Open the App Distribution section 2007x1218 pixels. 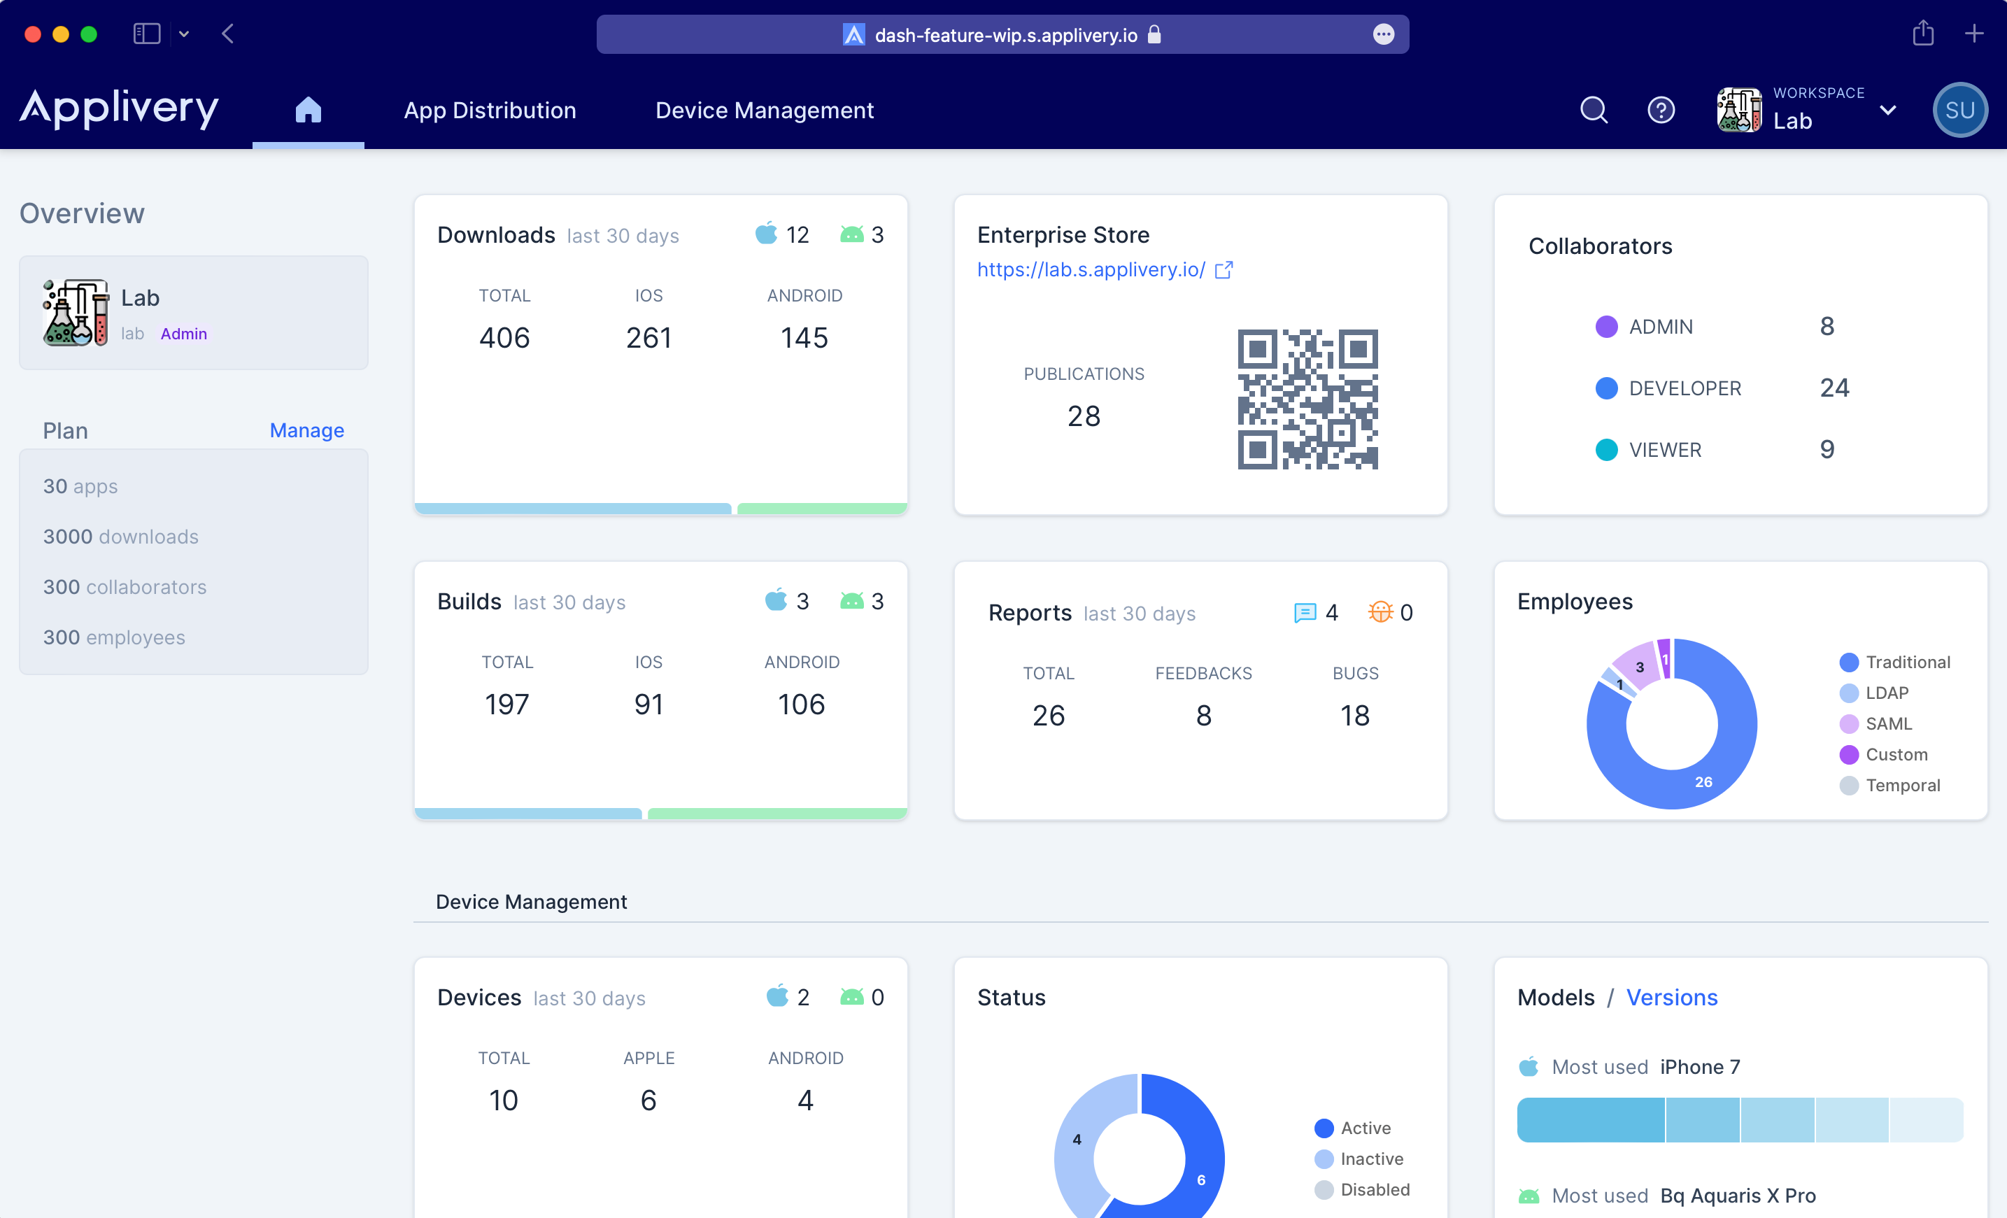(490, 110)
